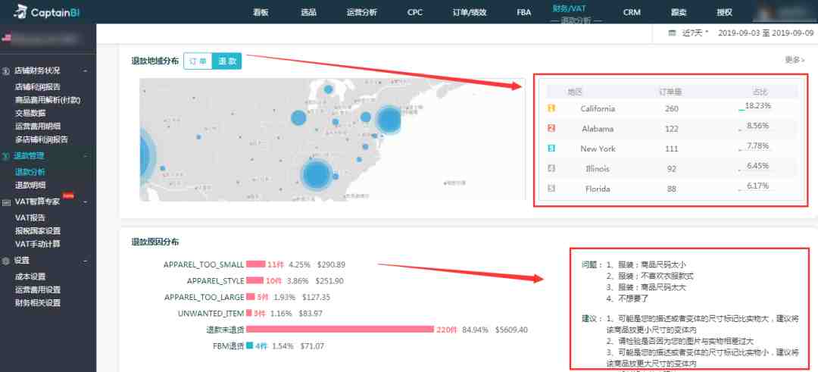The width and height of the screenshot is (818, 372).
Task: Open 成本设置 in the sidebar
Action: (30, 277)
